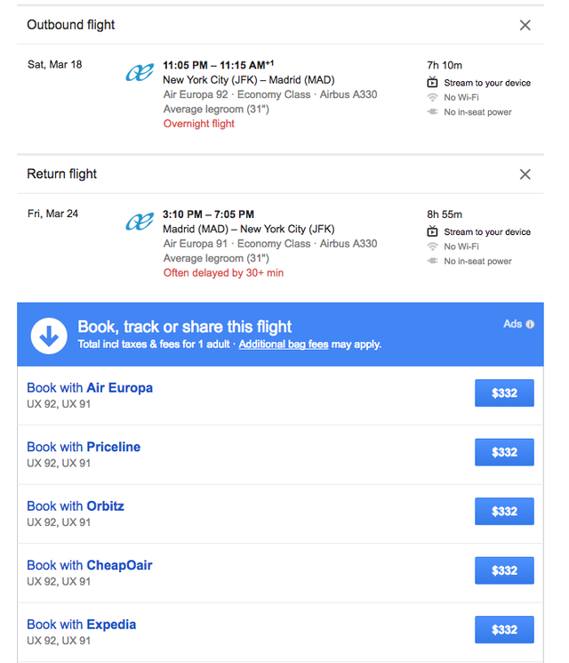This screenshot has width=569, height=663.
Task: Close the Outbound flight panel
Action: point(525,25)
